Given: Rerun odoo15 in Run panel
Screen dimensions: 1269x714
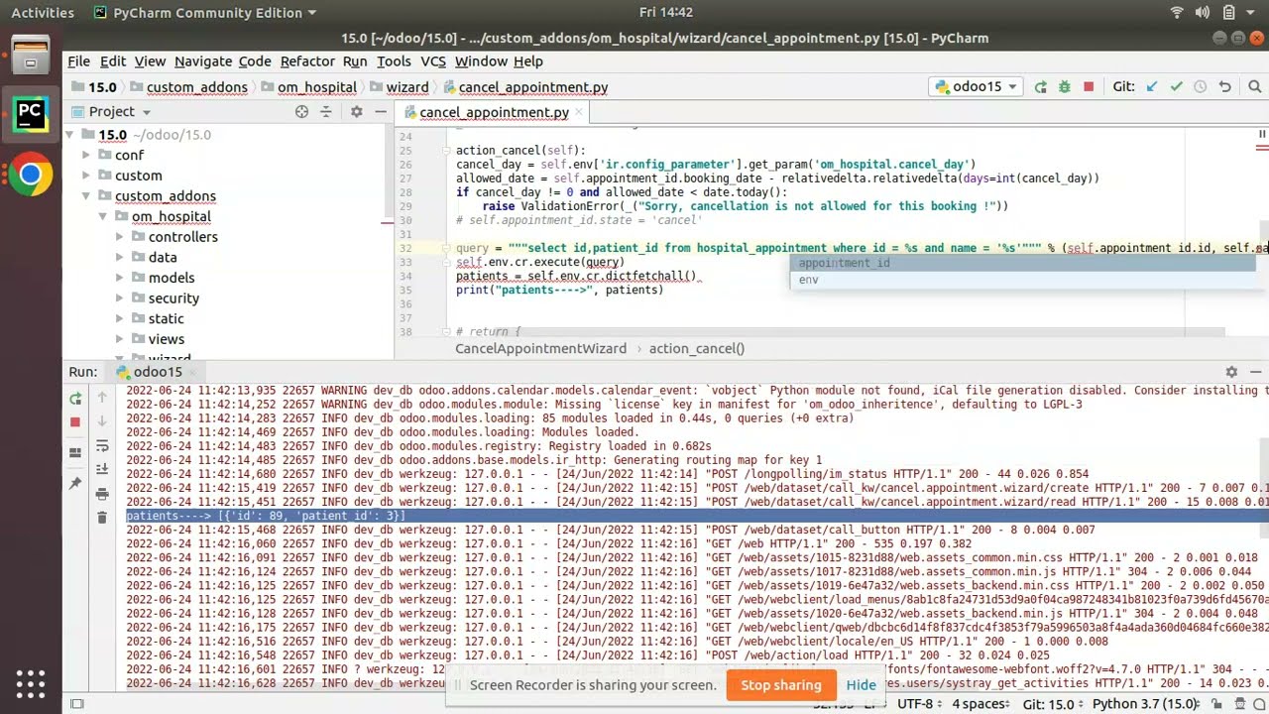Looking at the screenshot, I should coord(75,399).
